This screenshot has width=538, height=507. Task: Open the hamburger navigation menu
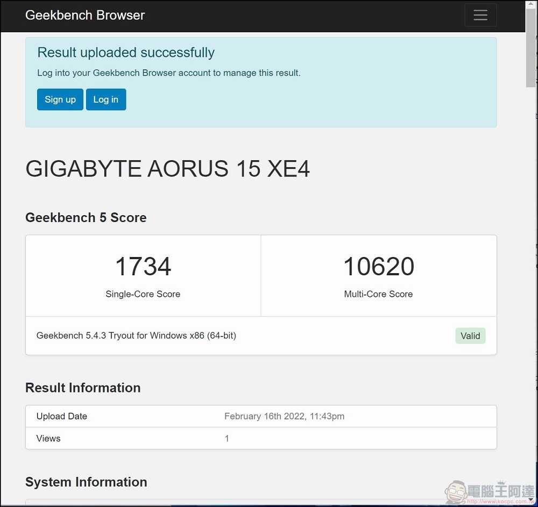click(x=480, y=15)
